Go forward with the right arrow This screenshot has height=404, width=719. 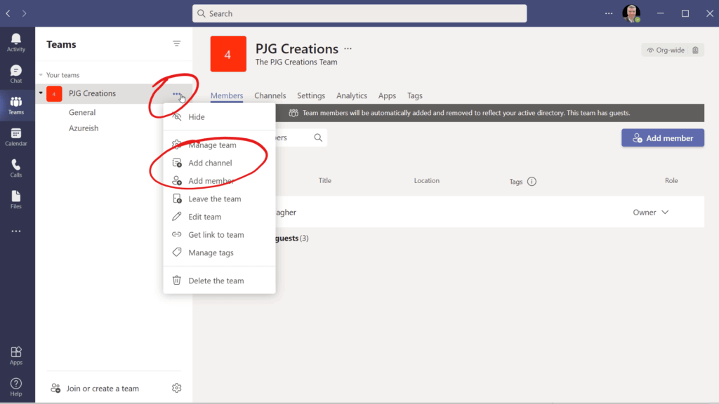click(x=25, y=13)
